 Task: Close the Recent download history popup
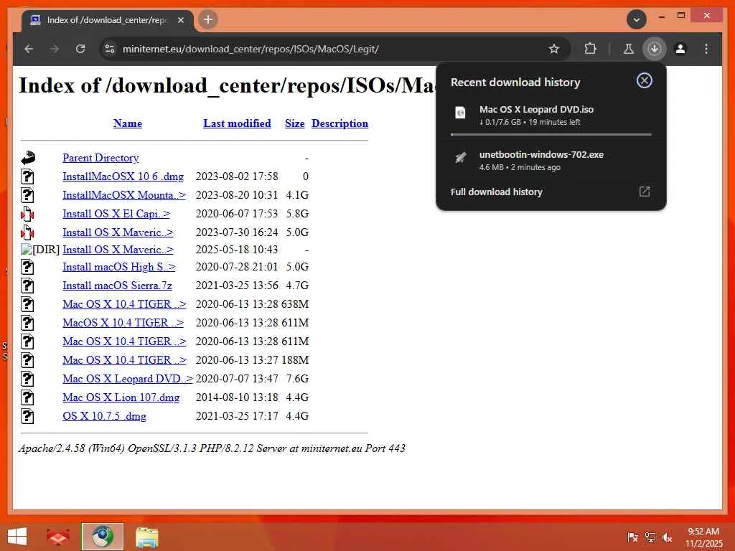pyautogui.click(x=644, y=80)
